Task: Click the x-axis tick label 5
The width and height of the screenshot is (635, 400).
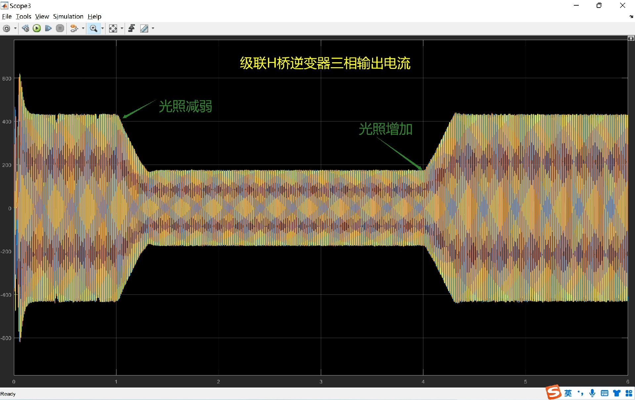Action: pos(526,382)
